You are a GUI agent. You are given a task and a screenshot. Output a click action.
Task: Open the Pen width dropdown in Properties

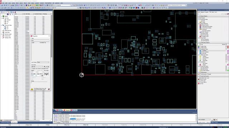point(34,75)
